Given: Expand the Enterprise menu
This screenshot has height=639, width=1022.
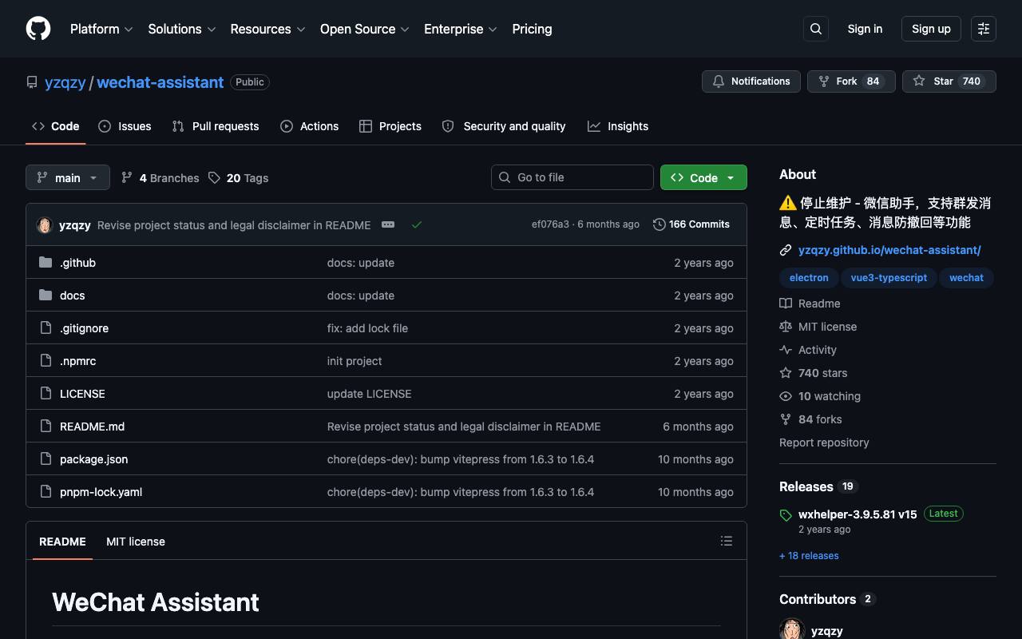Looking at the screenshot, I should pos(461,29).
